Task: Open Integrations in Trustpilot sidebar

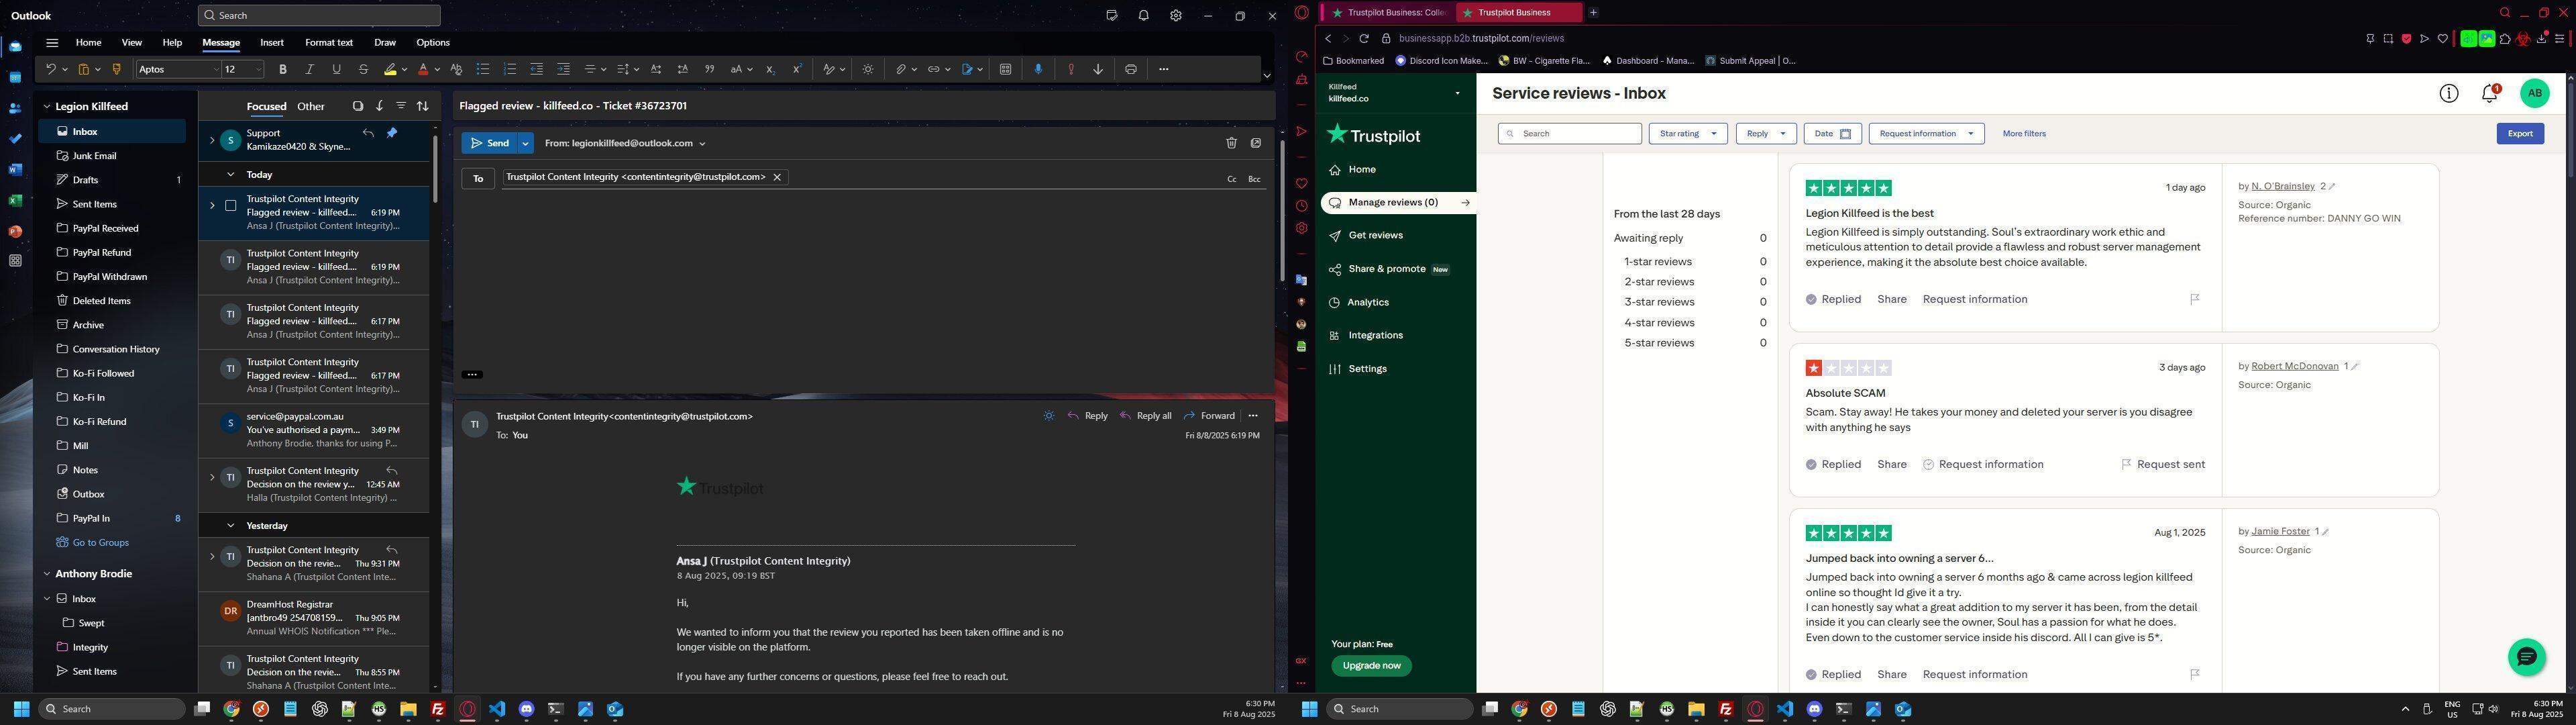Action: (x=1375, y=336)
